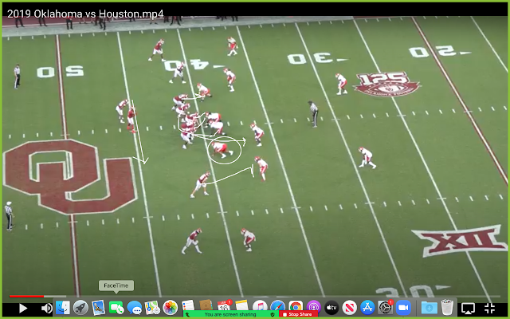This screenshot has width=510, height=319.
Task: Open Messages from the Dock
Action: (x=135, y=308)
